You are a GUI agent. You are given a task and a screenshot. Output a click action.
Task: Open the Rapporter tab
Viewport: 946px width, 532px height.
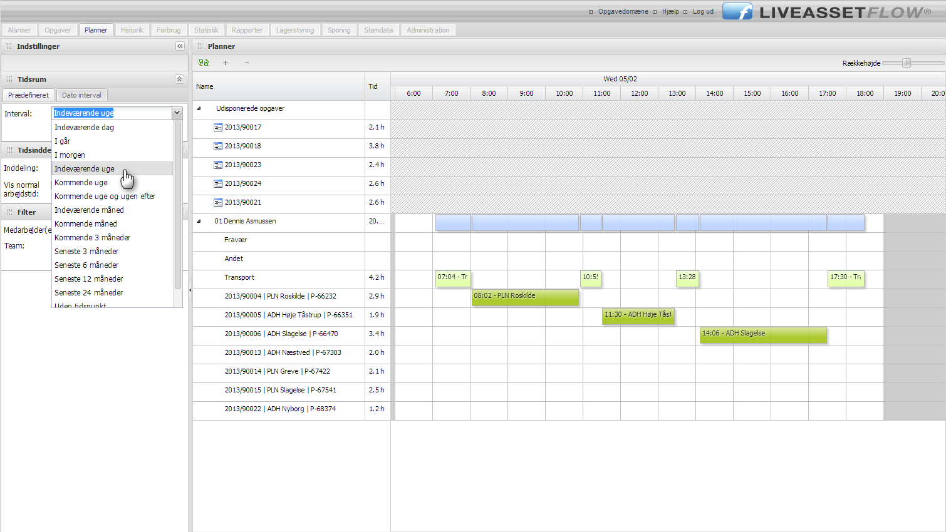tap(247, 30)
